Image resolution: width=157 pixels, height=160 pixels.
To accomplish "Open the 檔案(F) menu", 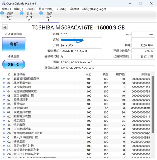I will pyautogui.click(x=6, y=9).
